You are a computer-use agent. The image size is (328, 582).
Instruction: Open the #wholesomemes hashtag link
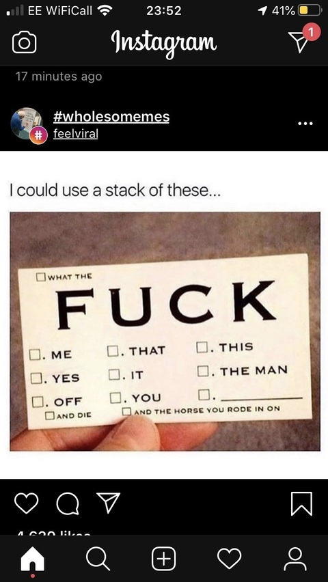click(x=111, y=117)
